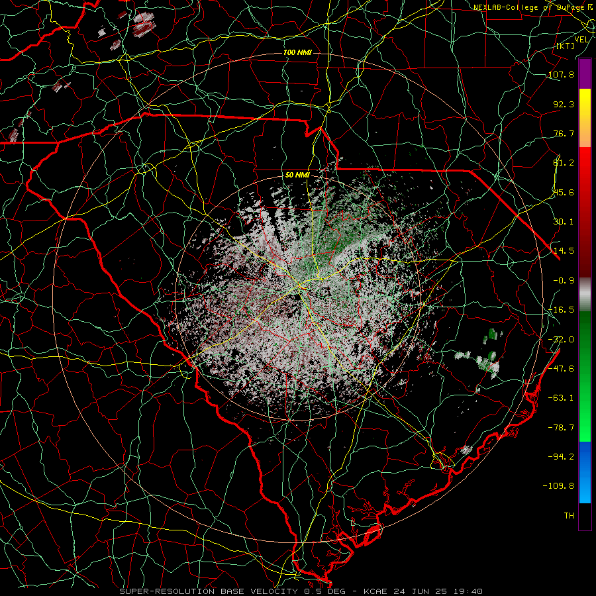This screenshot has width=596, height=596.
Task: Click the TH label on the legend
Action: 569,516
